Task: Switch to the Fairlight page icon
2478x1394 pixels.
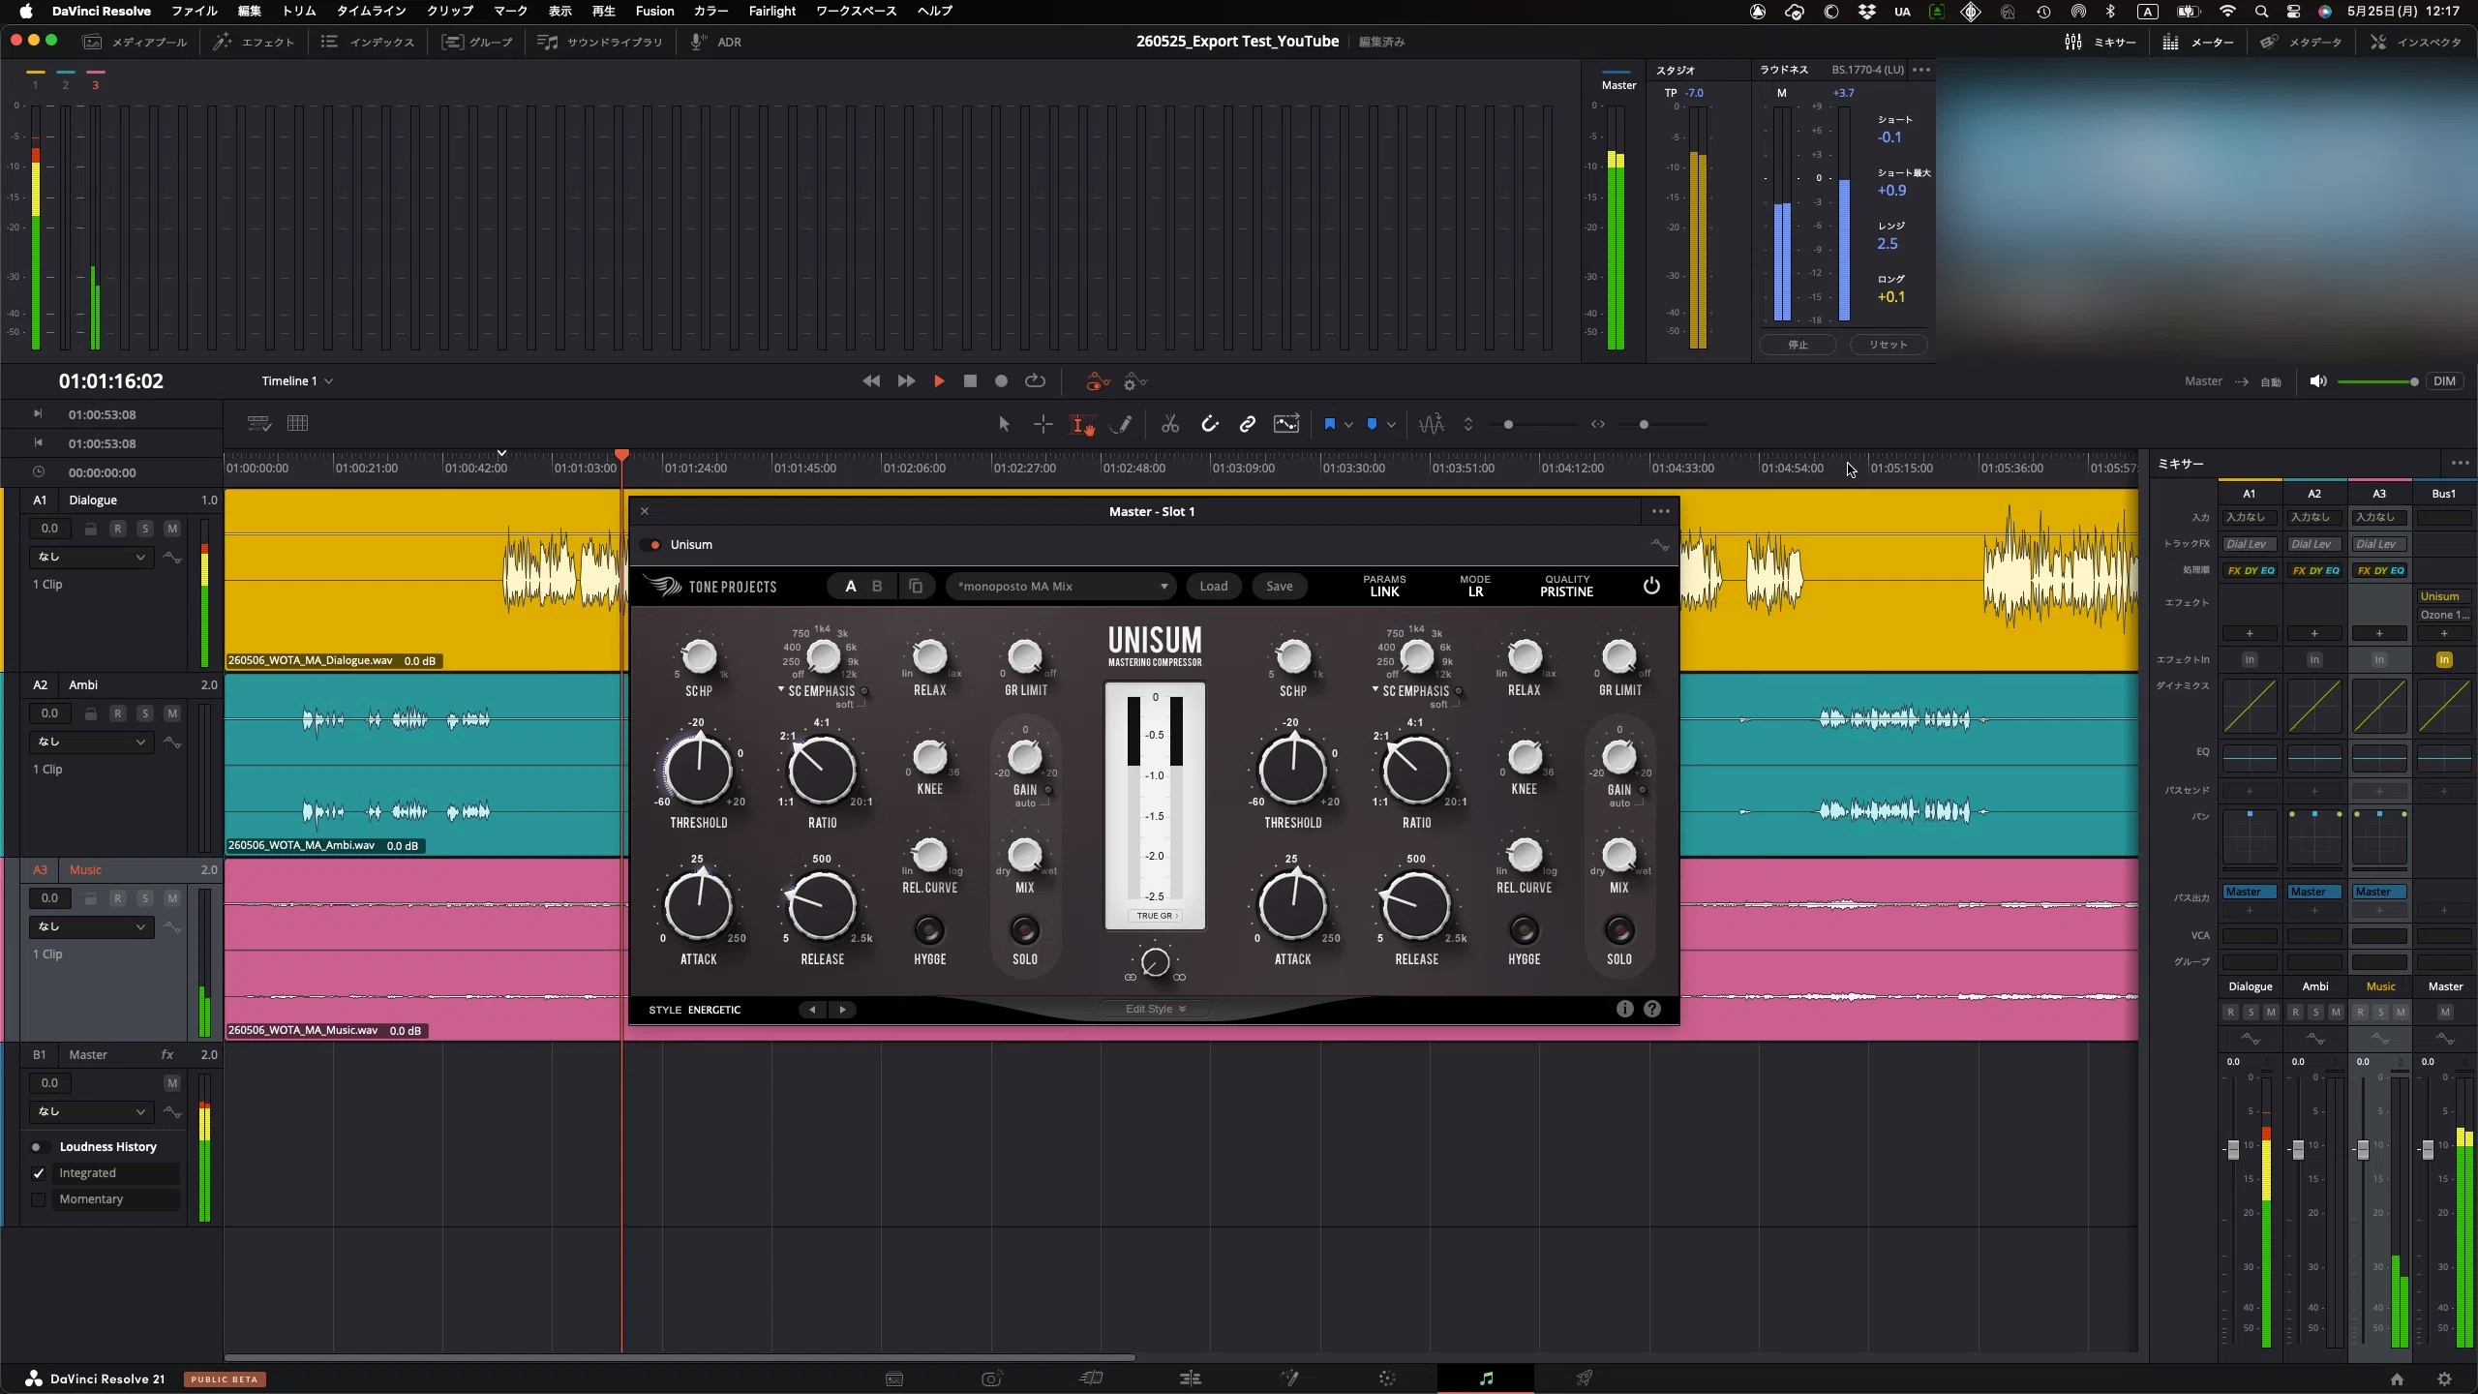Action: tap(1486, 1379)
